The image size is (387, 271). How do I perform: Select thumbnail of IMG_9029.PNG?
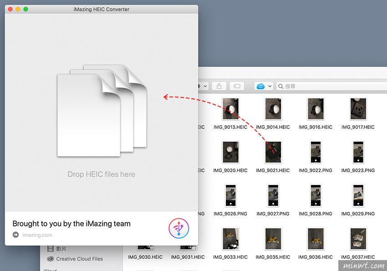coord(358,195)
